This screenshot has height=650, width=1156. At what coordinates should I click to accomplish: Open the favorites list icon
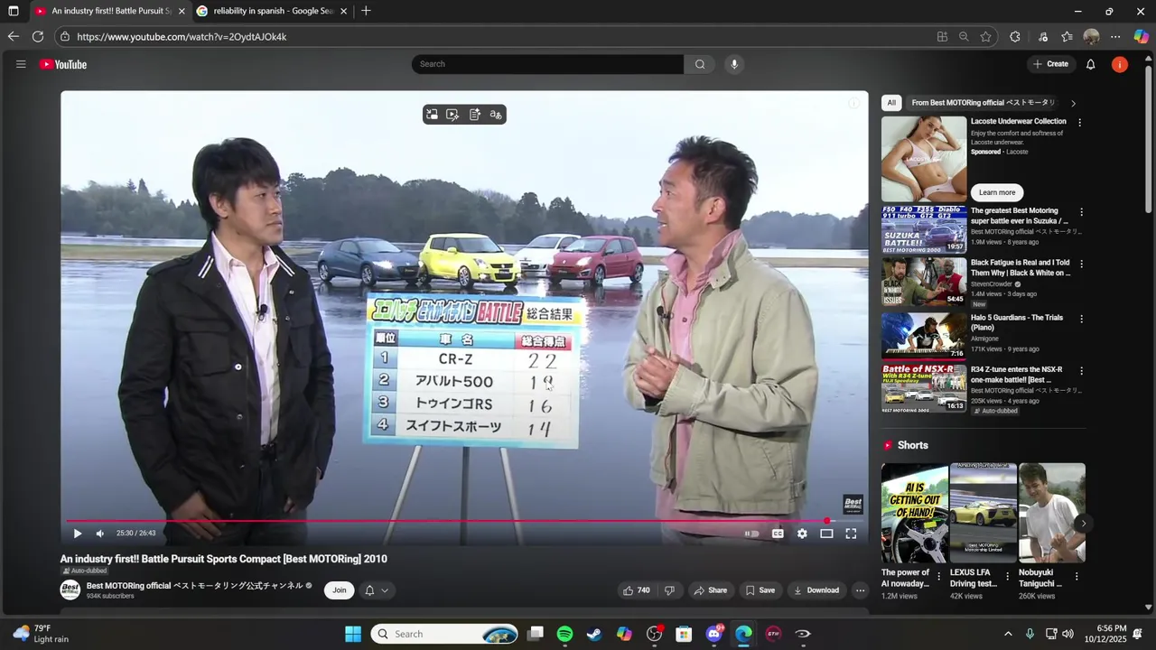click(x=1067, y=37)
